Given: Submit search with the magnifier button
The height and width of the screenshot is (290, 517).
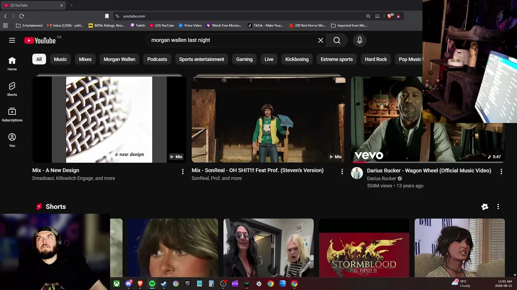Looking at the screenshot, I should (x=337, y=40).
